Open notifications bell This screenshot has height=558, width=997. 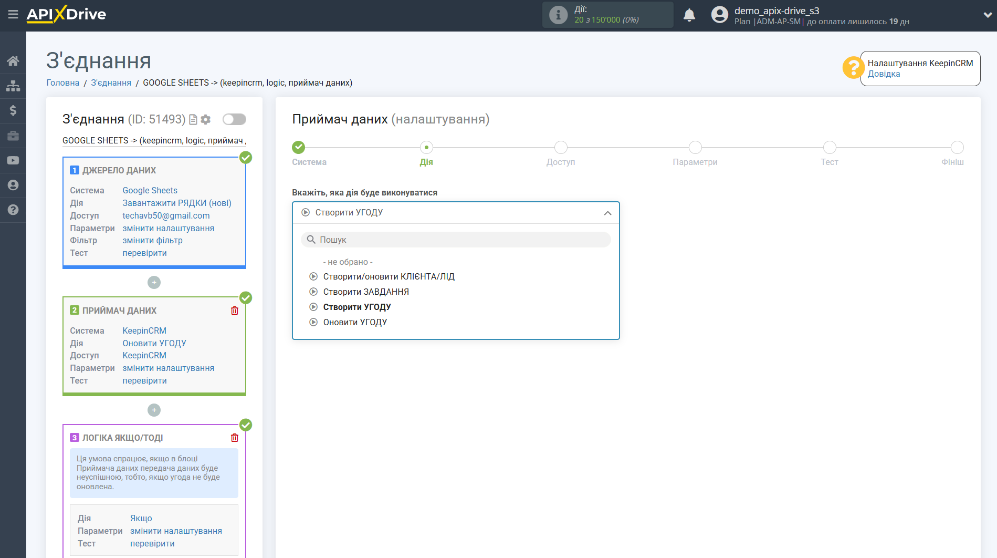tap(689, 15)
